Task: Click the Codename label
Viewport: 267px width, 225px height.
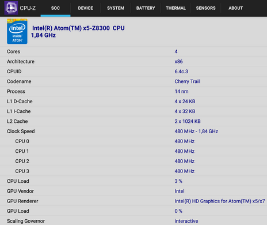Action: pos(19,81)
